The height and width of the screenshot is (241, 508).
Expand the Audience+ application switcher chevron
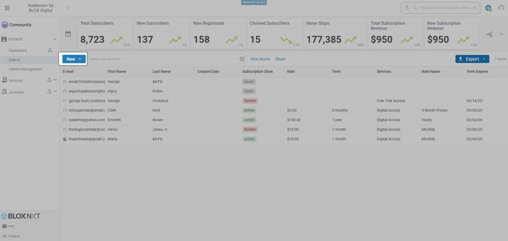point(68,8)
